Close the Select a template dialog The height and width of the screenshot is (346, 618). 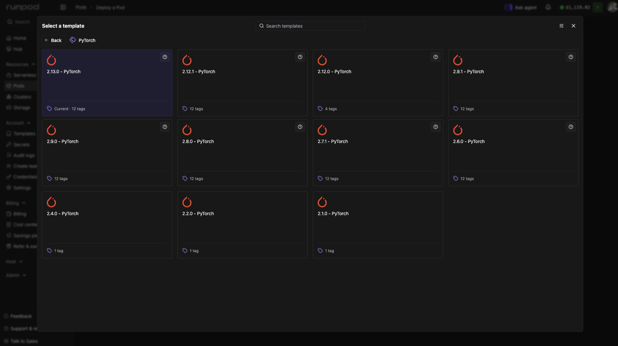coord(573,26)
